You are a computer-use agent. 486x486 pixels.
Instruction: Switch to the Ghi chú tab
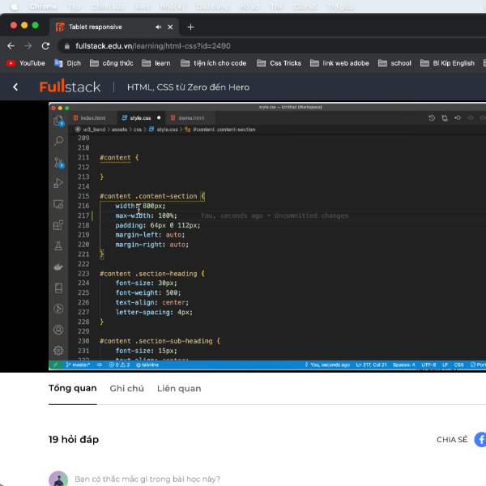126,389
